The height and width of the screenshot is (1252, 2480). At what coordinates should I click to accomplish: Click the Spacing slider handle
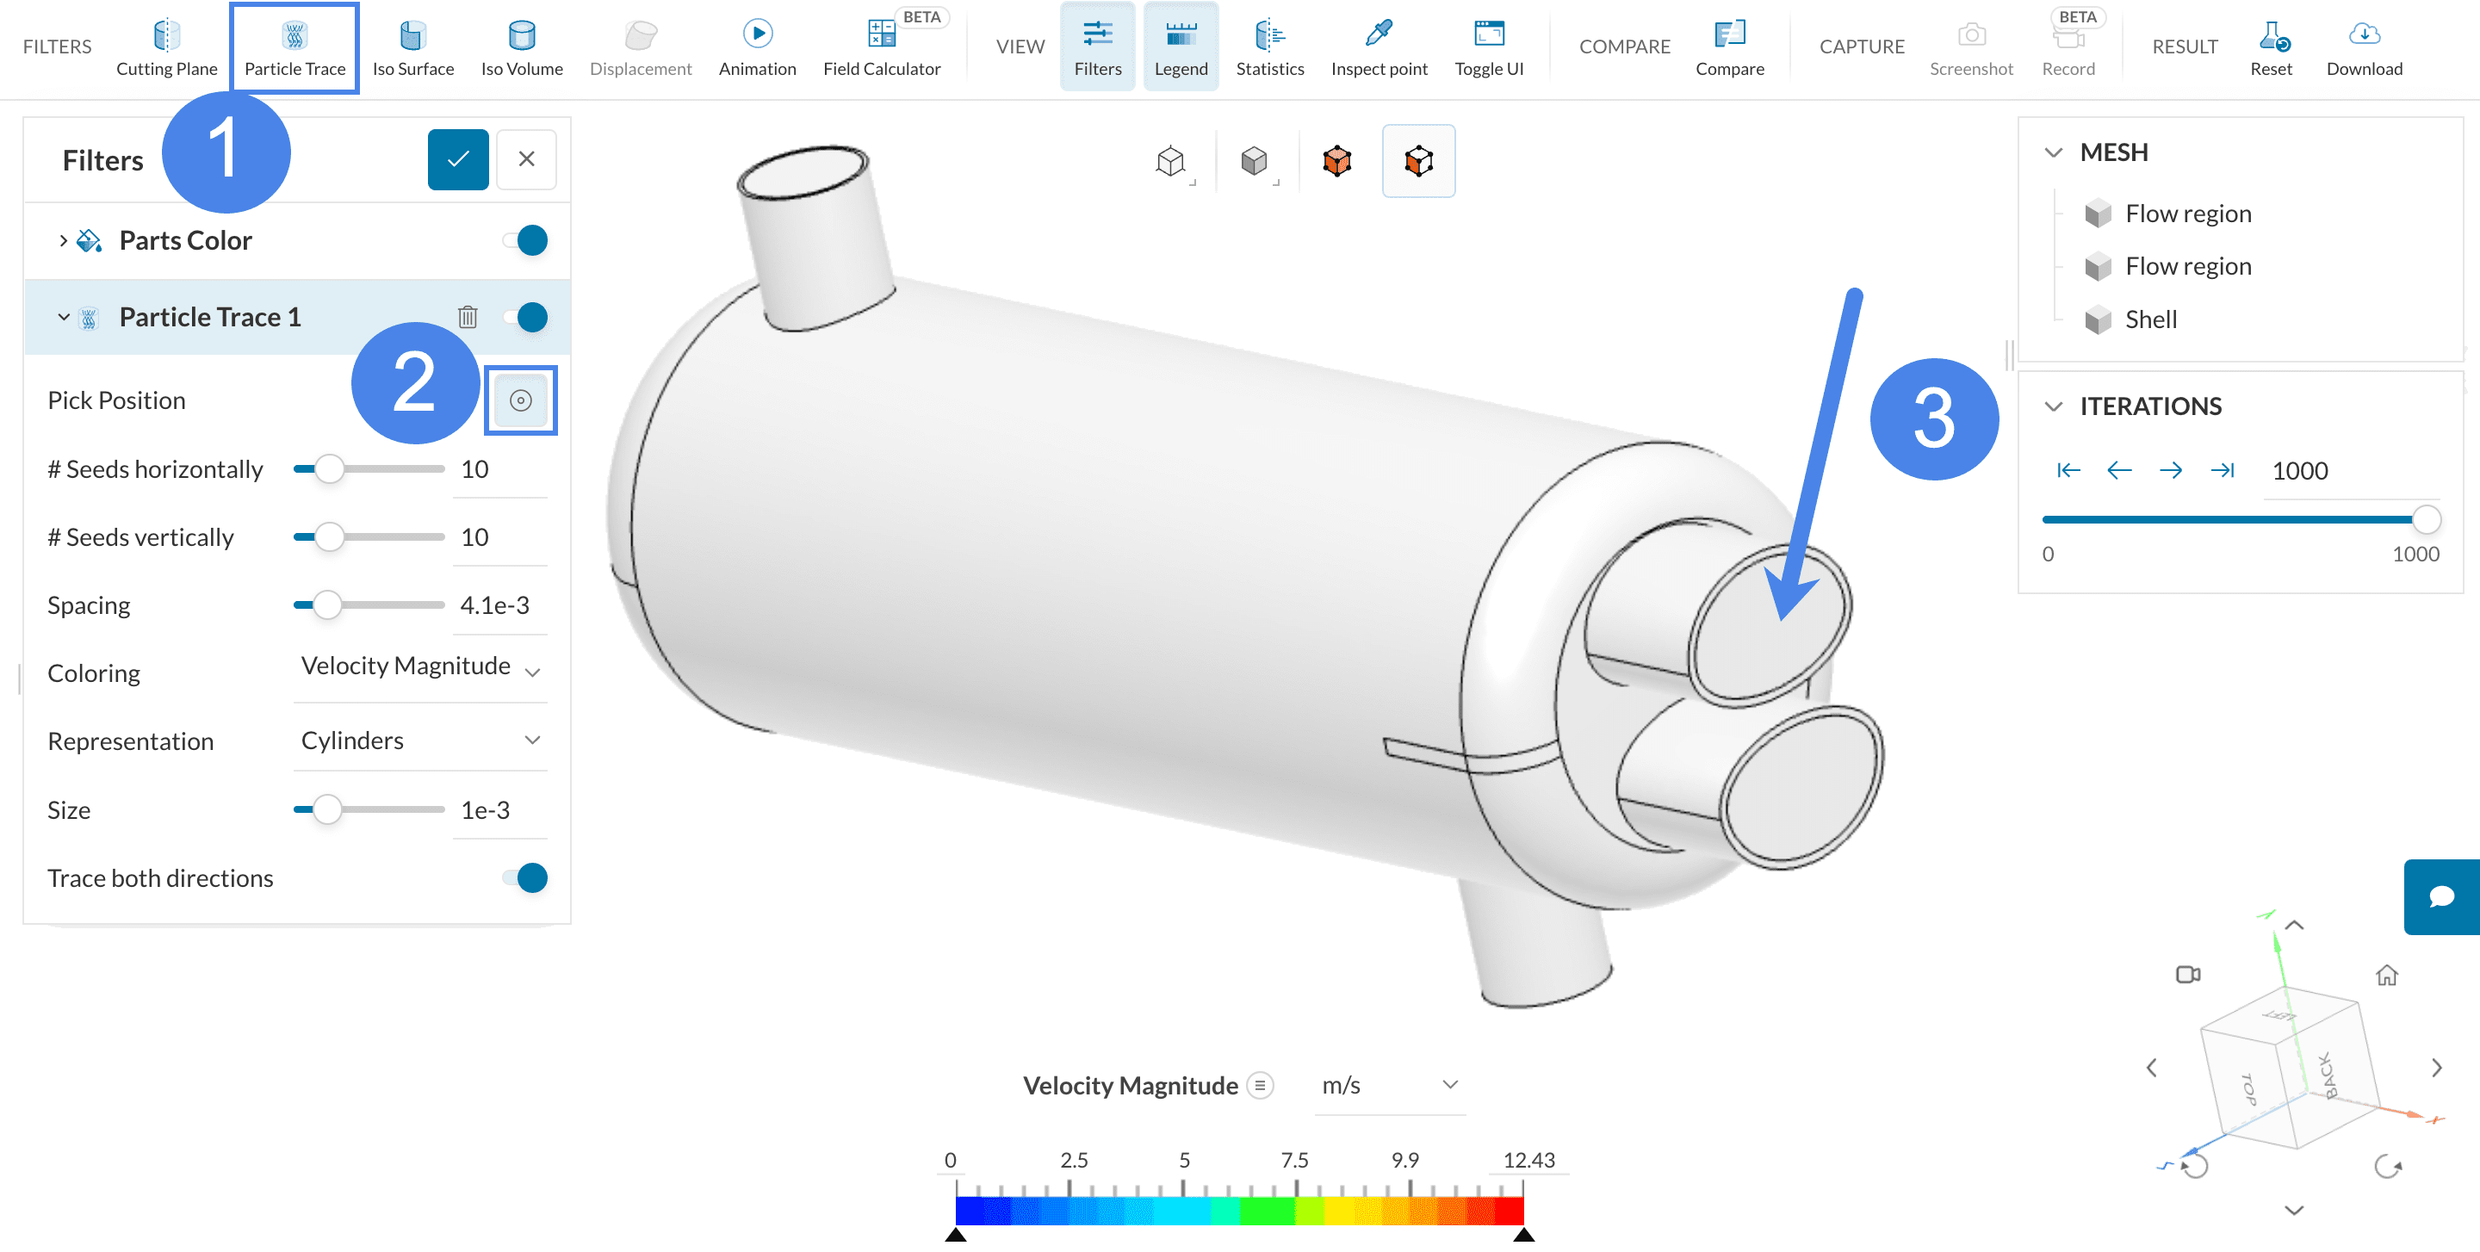tap(327, 605)
